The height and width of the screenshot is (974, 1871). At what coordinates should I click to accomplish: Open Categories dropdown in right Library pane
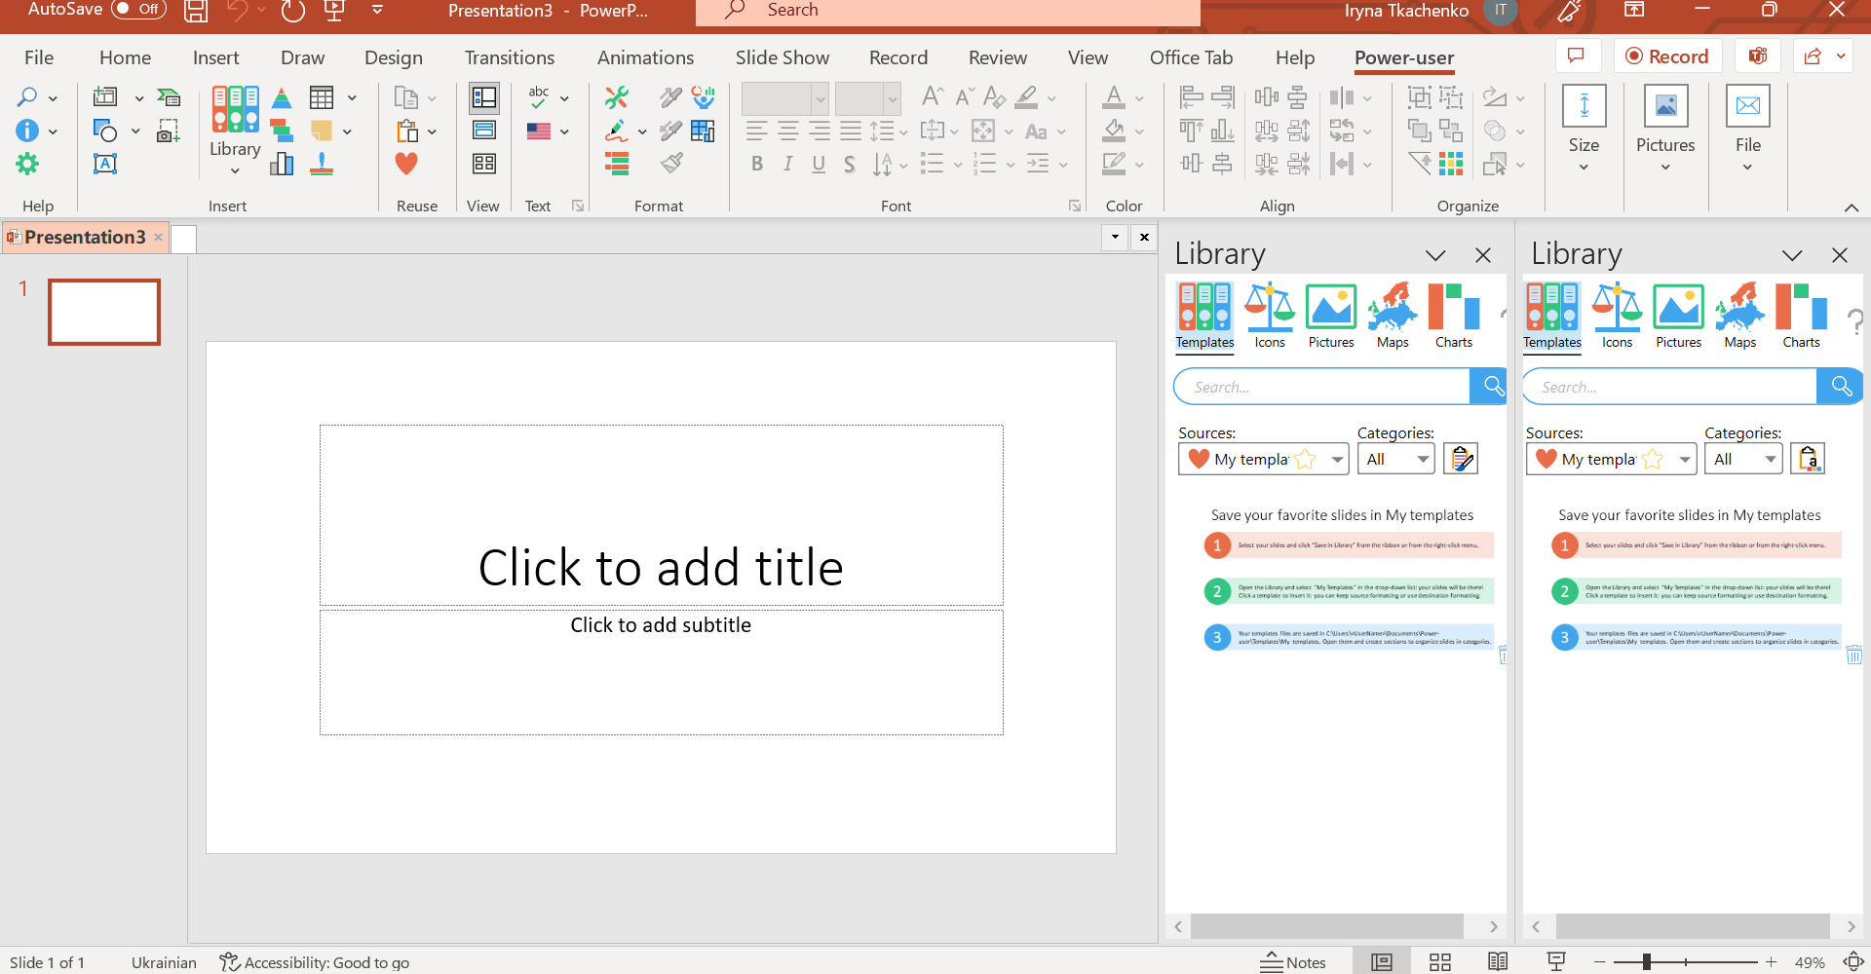tap(1743, 459)
